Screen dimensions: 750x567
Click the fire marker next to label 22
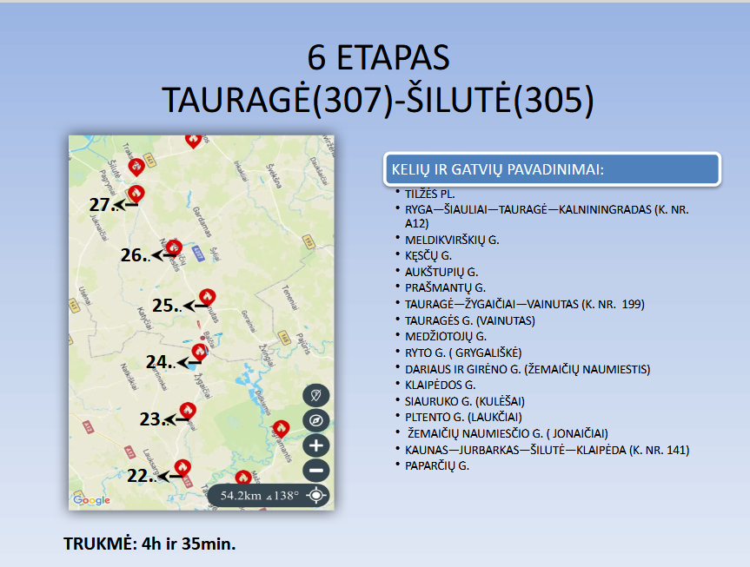pyautogui.click(x=182, y=466)
